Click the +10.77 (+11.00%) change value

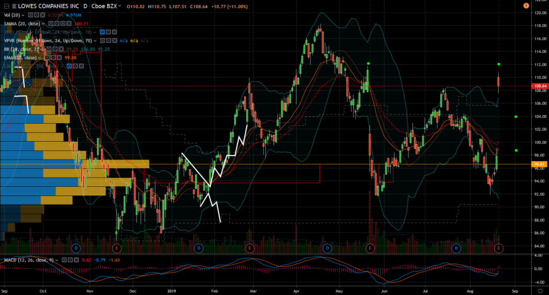(229, 6)
